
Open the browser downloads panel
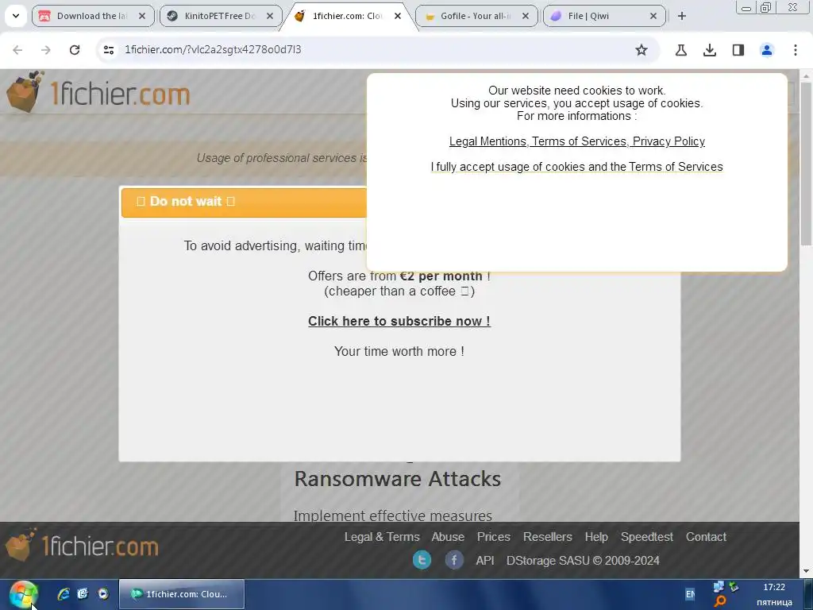[709, 50]
